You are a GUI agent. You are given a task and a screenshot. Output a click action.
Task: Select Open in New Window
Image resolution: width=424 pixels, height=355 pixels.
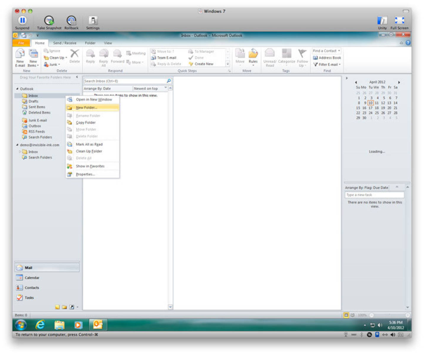tap(92, 99)
